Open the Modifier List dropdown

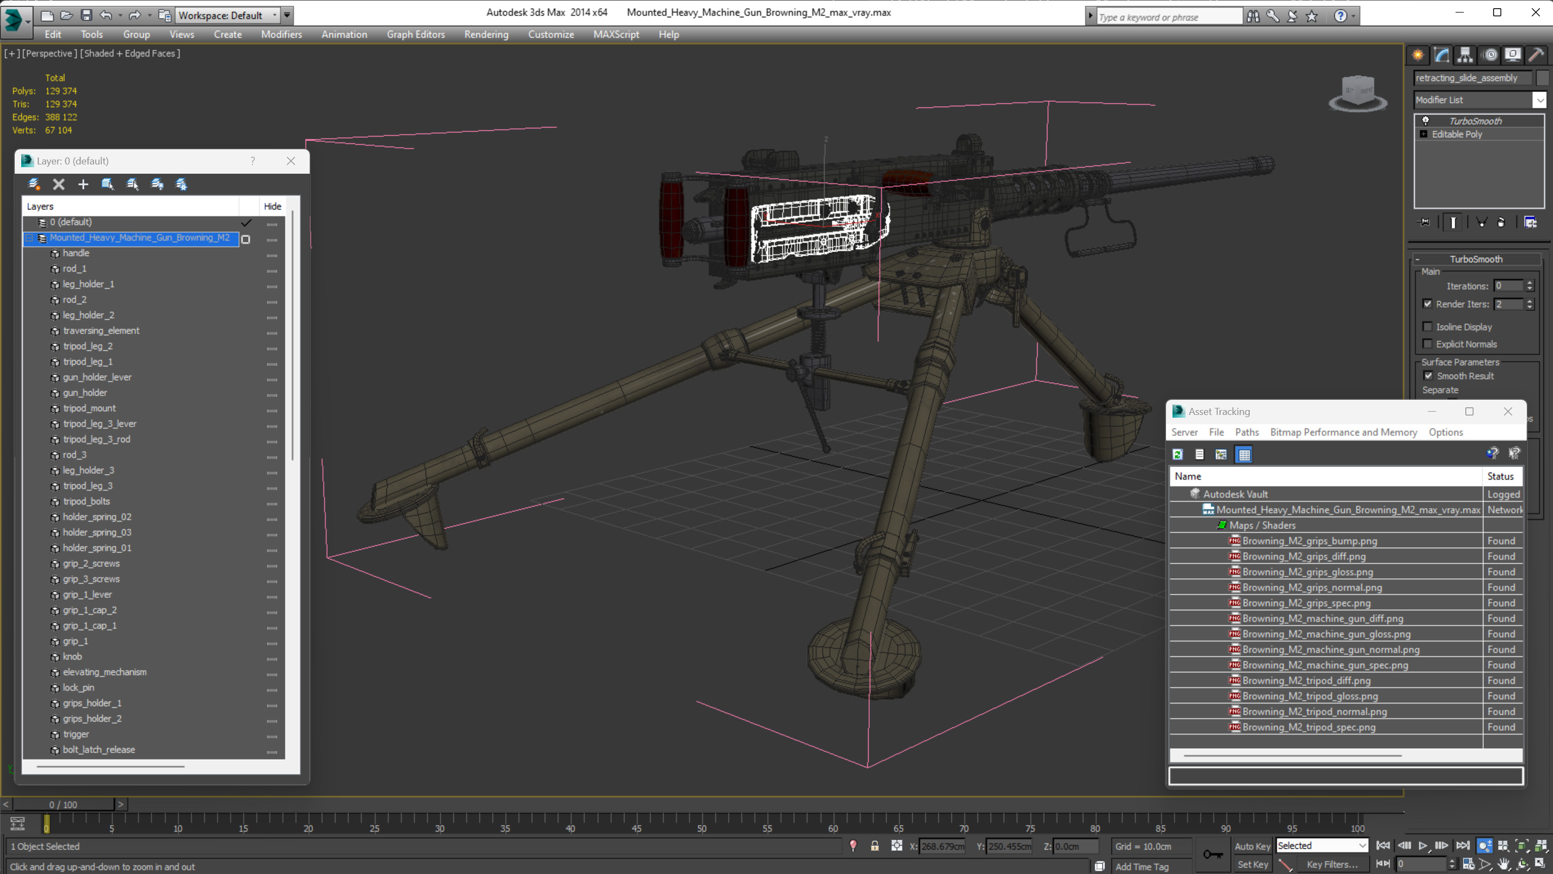(x=1539, y=100)
